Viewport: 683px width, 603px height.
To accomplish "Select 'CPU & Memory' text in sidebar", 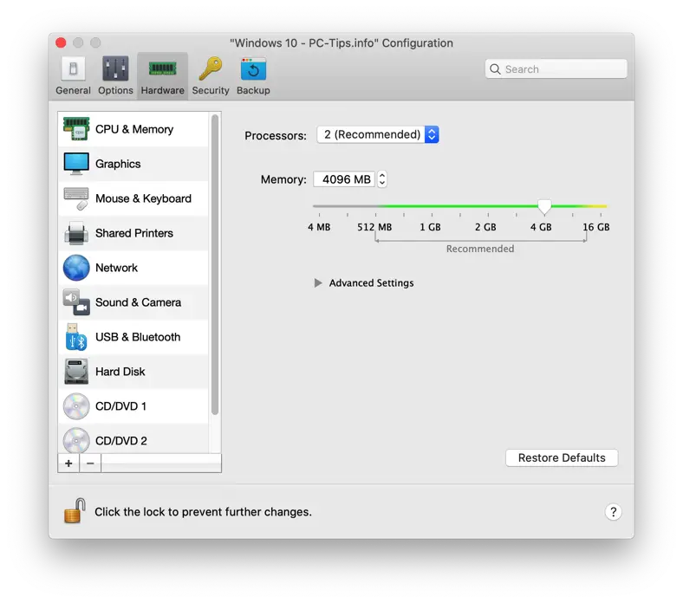I will [x=134, y=129].
